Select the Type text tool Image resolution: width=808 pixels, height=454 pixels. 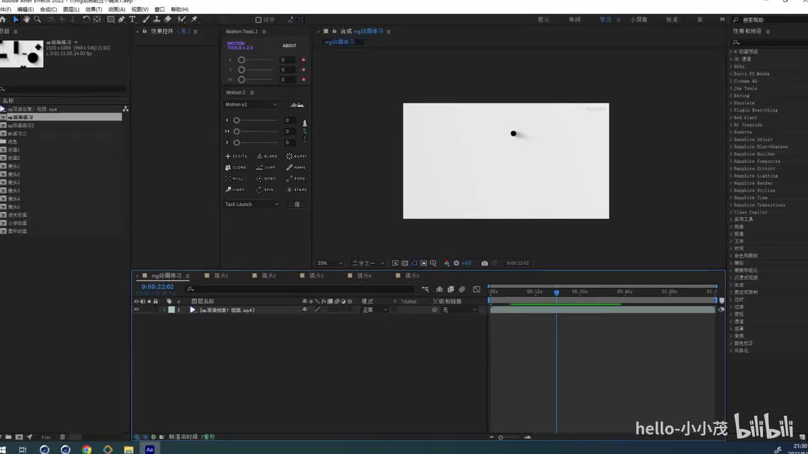point(132,20)
